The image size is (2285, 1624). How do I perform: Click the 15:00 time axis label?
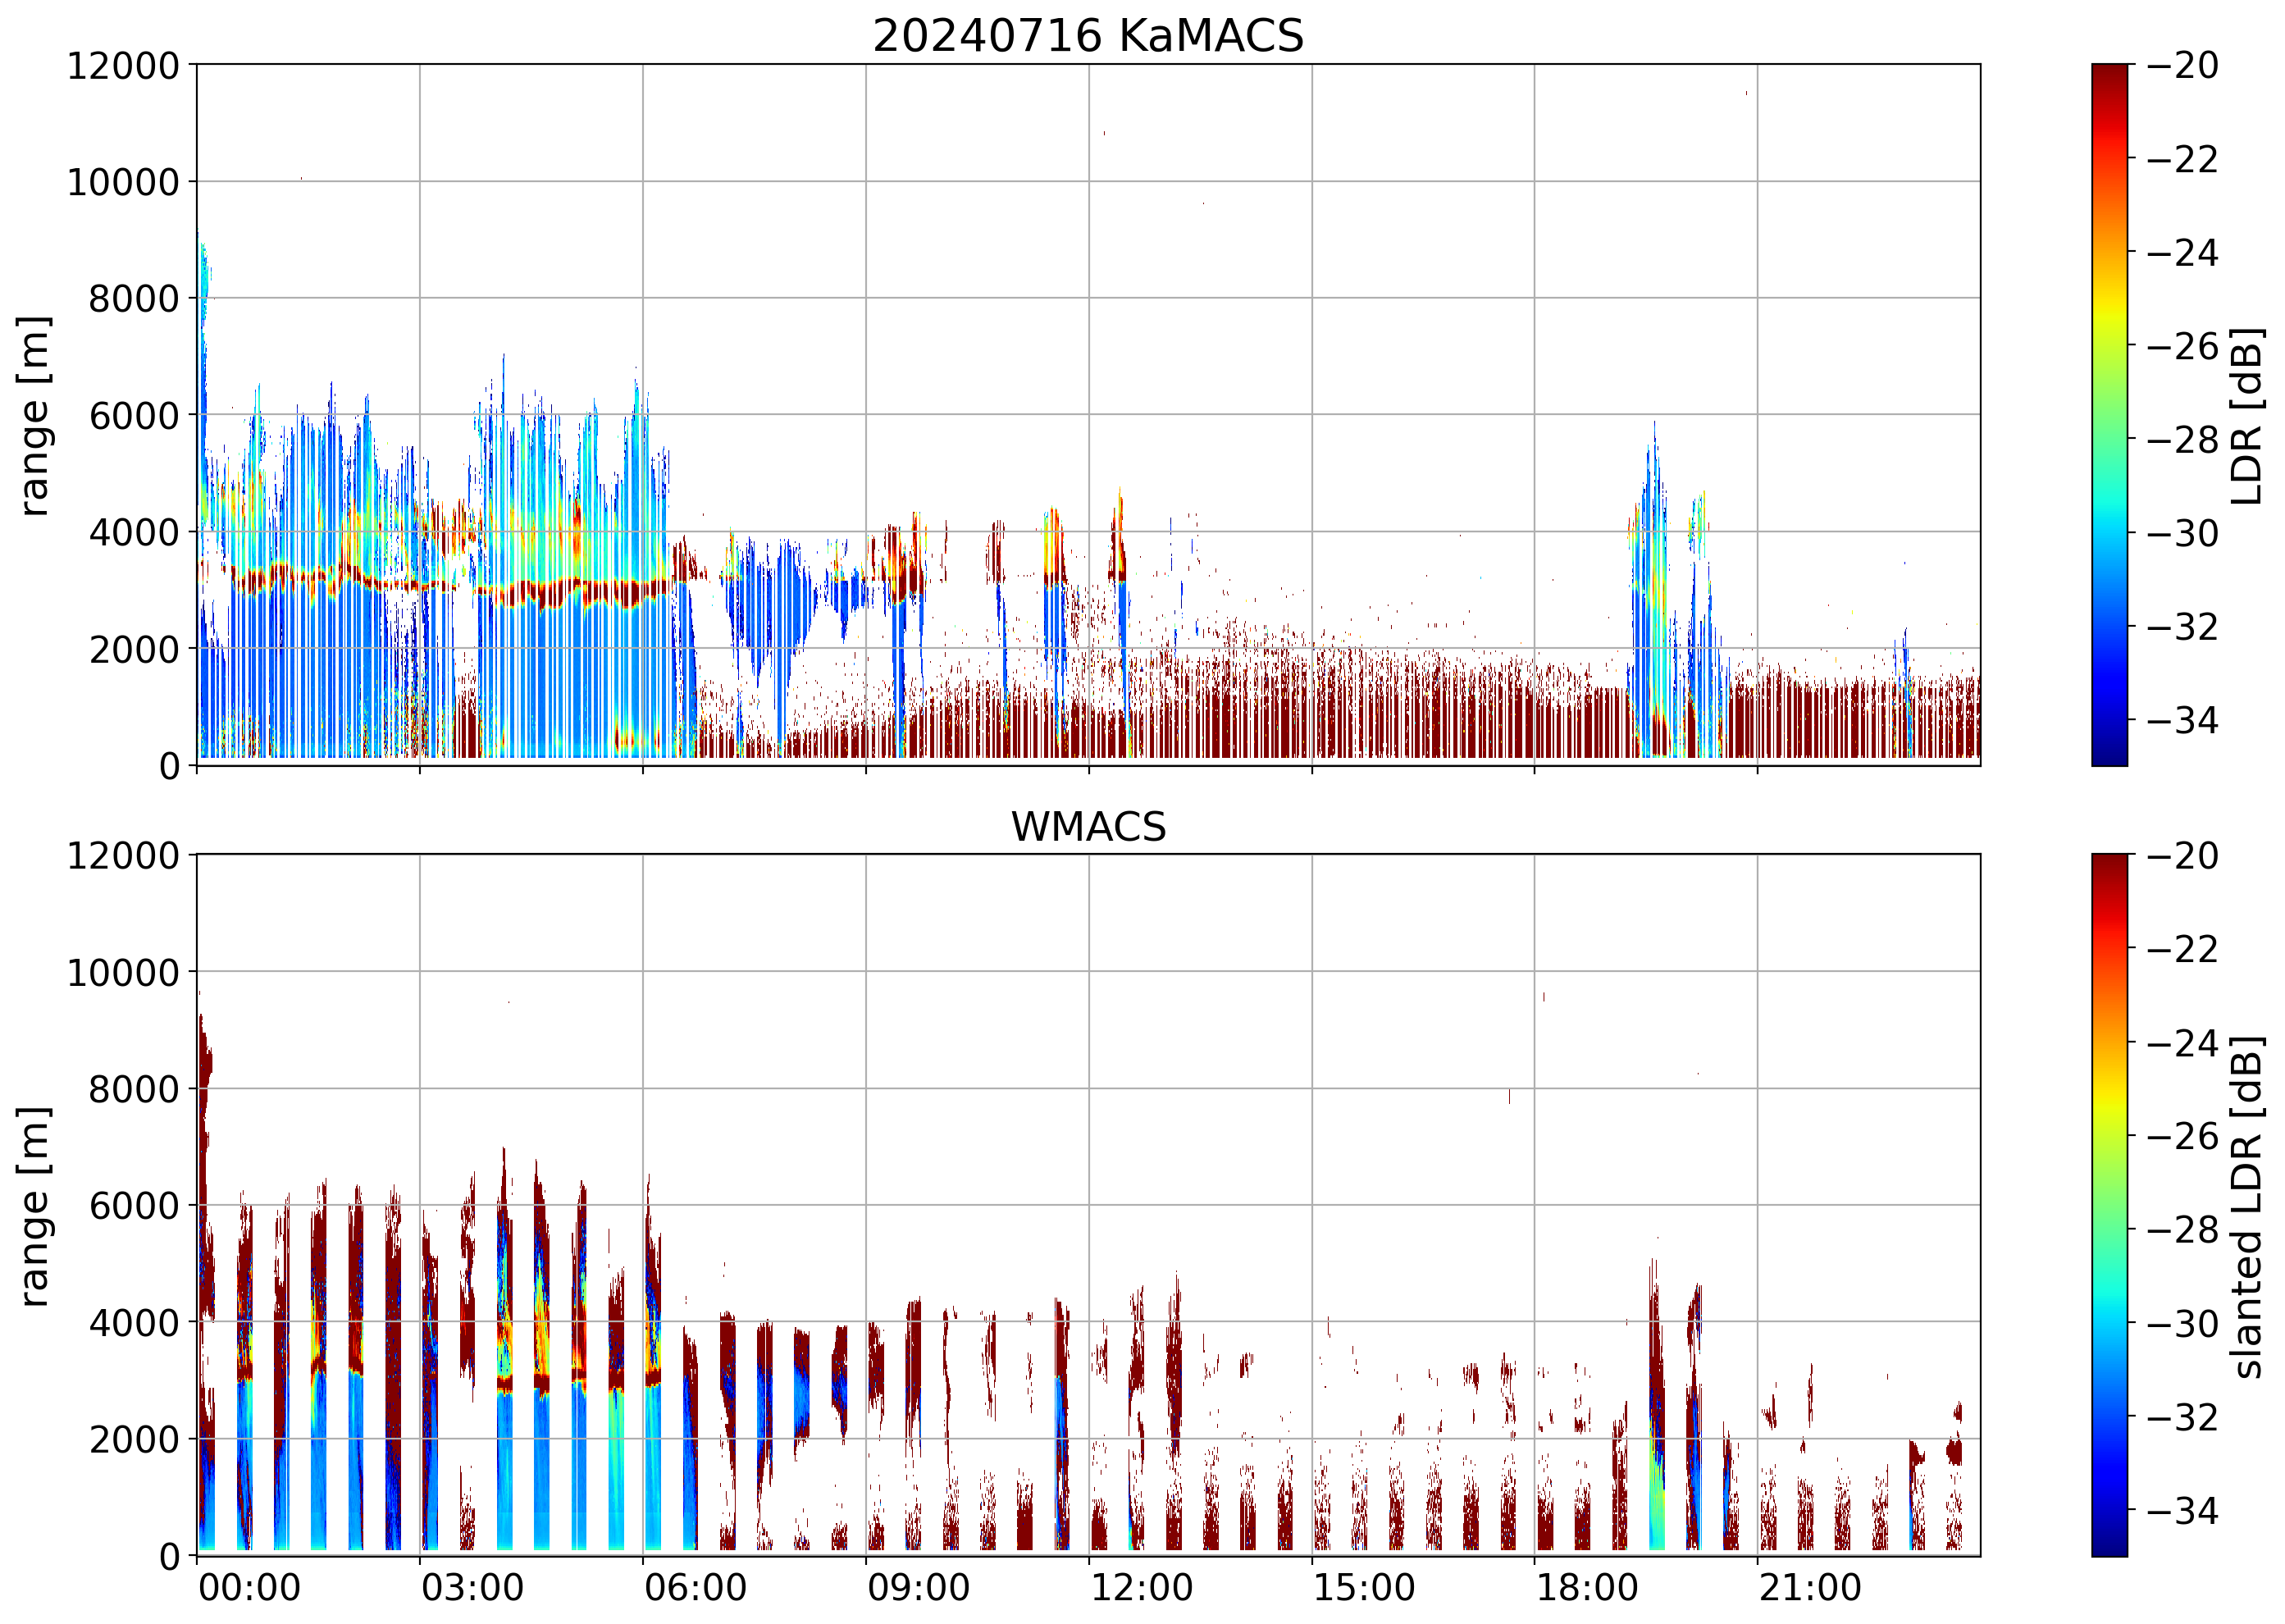pos(1363,1587)
